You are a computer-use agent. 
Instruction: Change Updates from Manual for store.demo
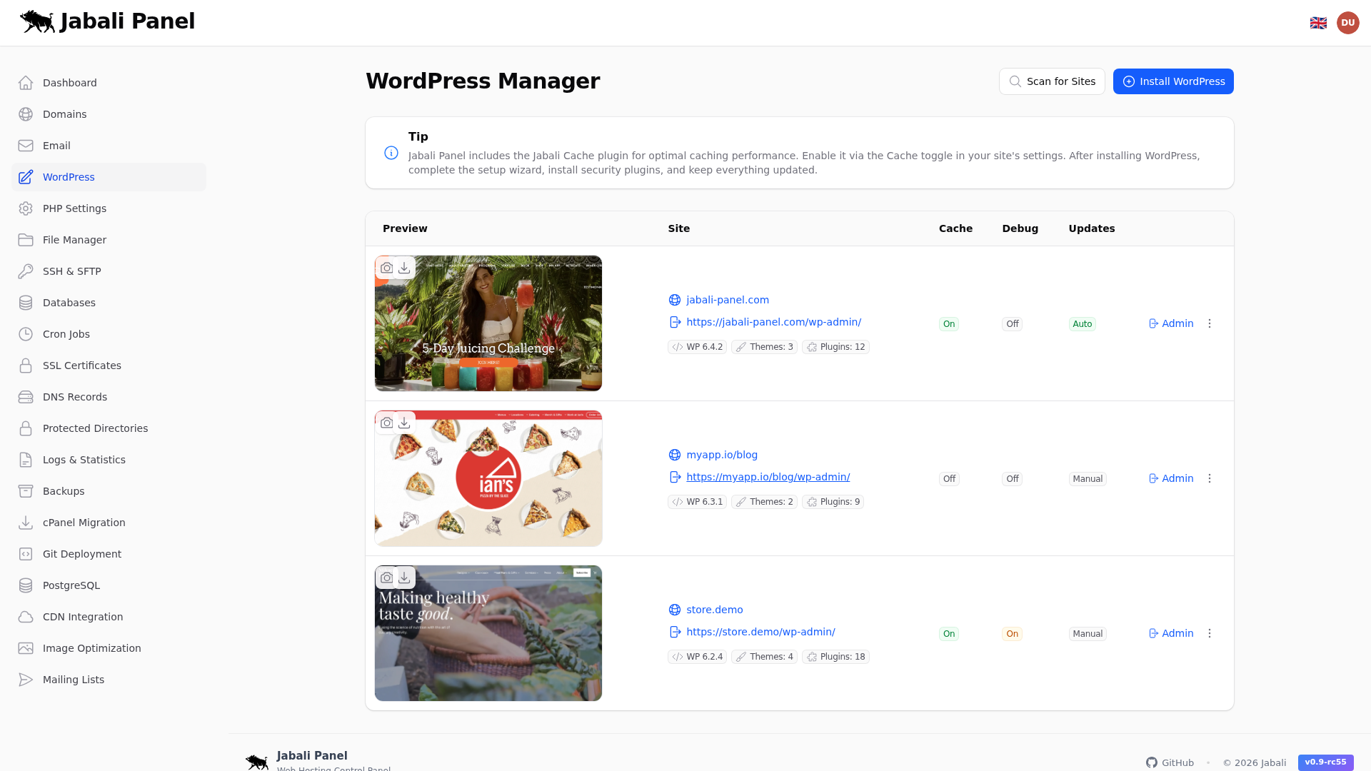(1087, 633)
